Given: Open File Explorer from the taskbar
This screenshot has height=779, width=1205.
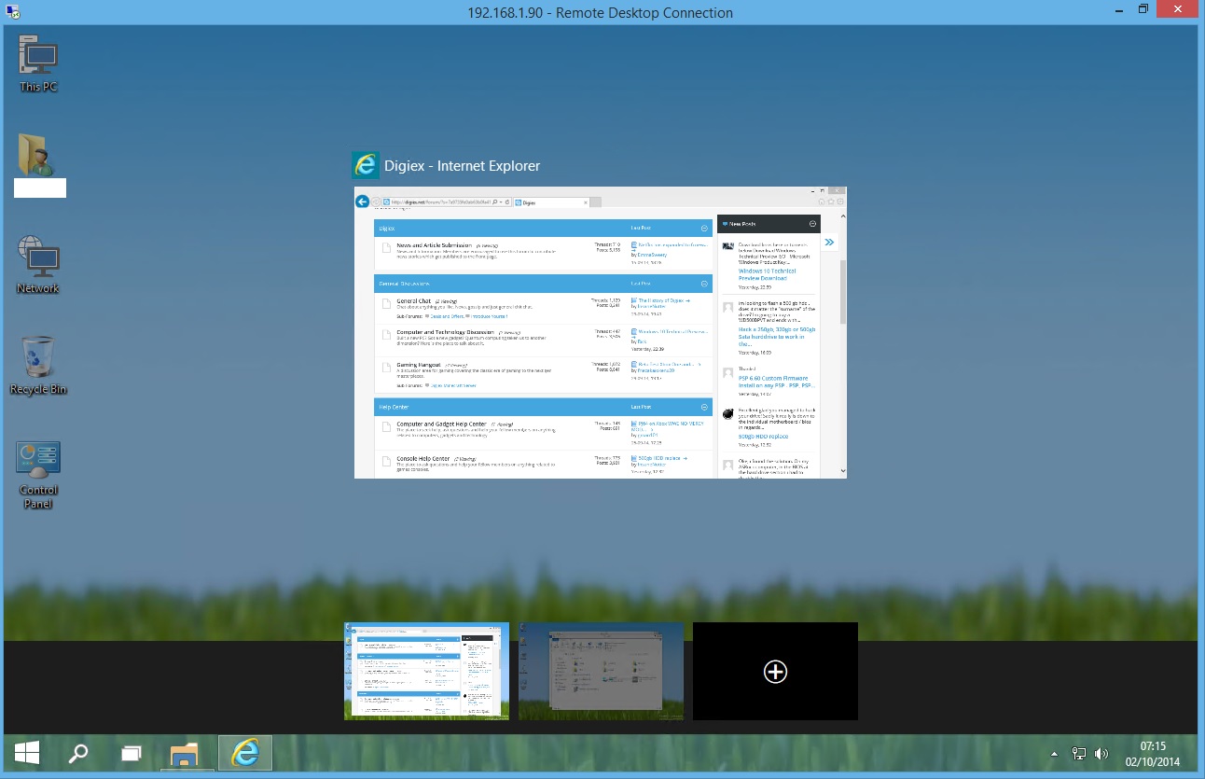Looking at the screenshot, I should pyautogui.click(x=187, y=752).
